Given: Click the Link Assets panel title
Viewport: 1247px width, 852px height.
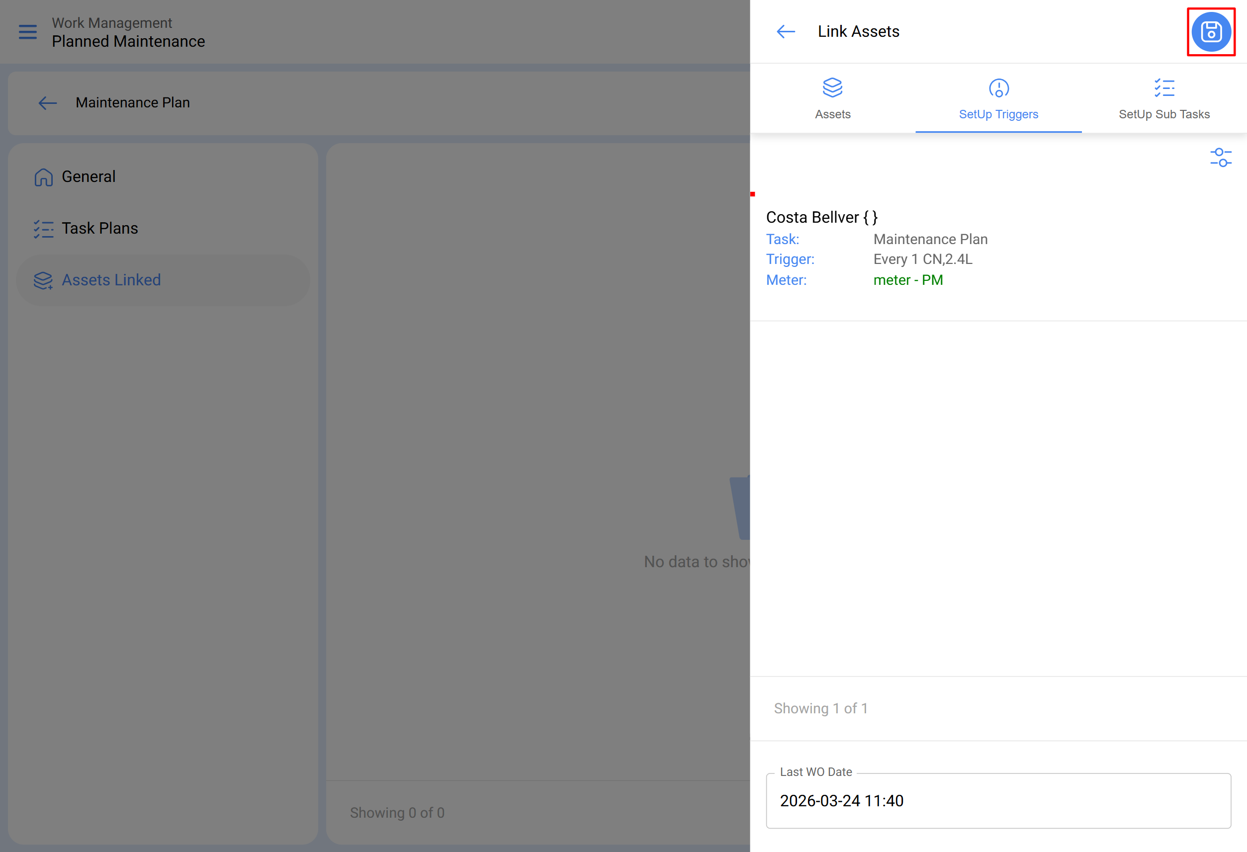Looking at the screenshot, I should click(858, 32).
